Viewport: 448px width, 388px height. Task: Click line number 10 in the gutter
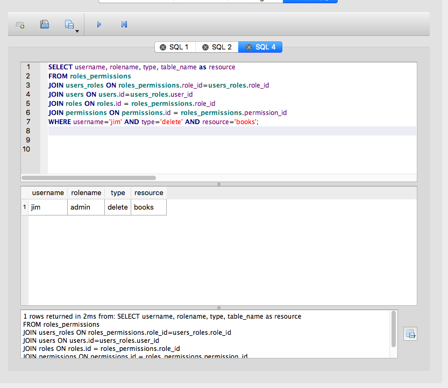pos(26,149)
